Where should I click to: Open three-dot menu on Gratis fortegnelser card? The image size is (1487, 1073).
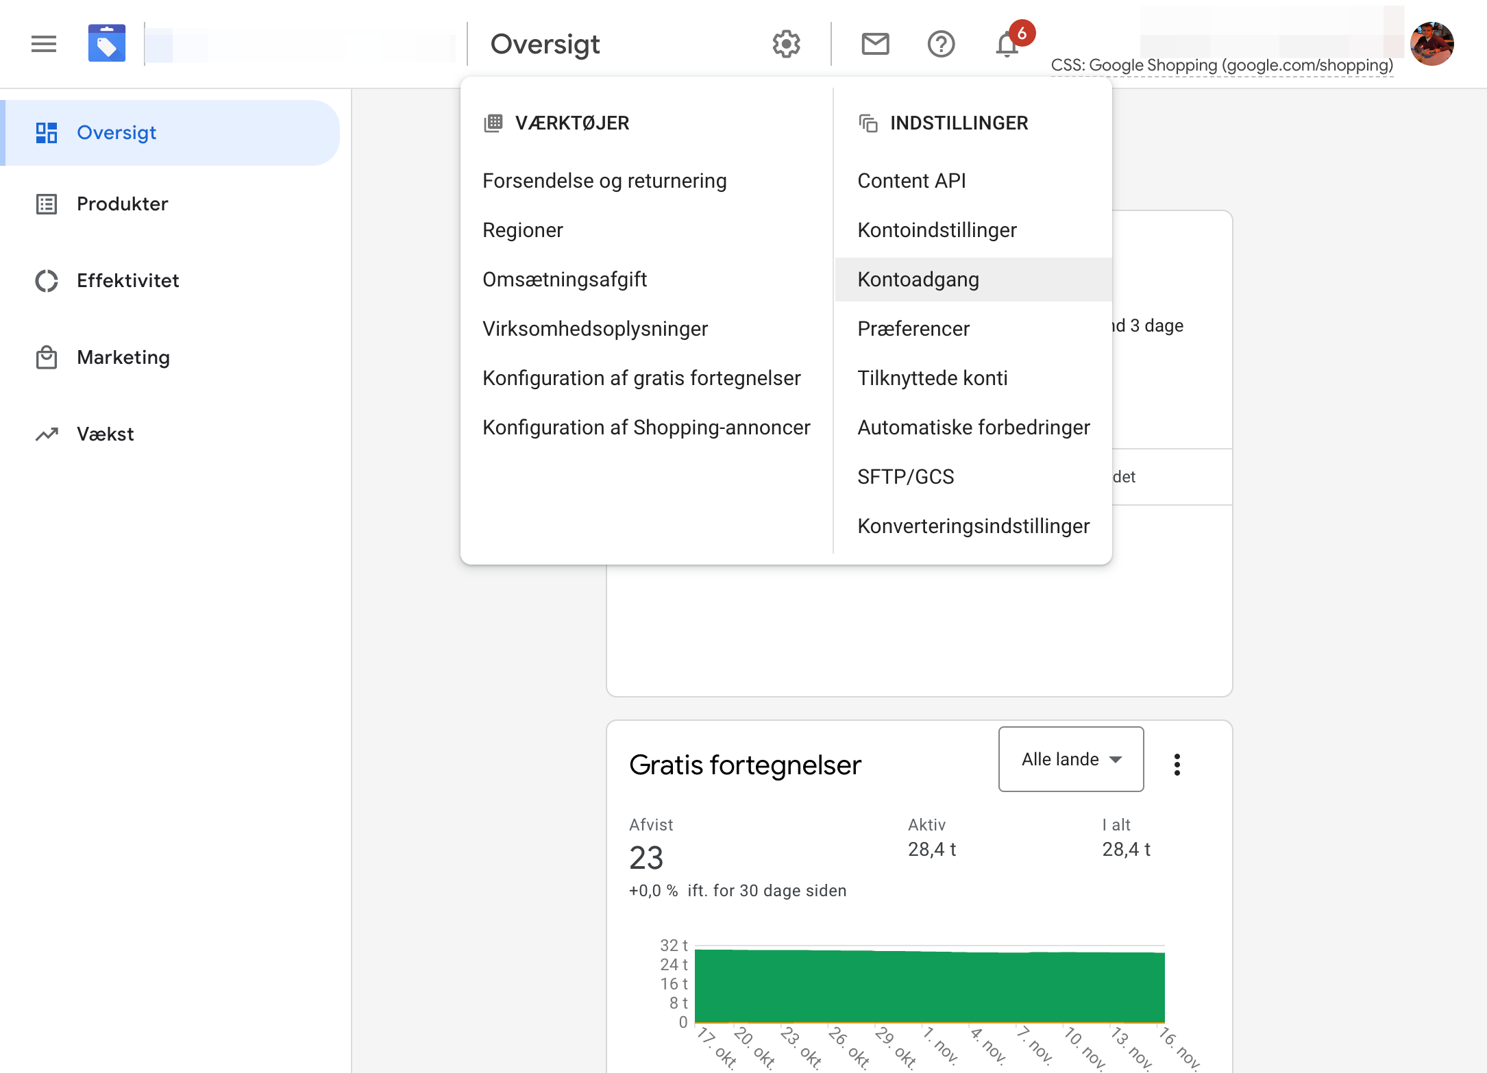pyautogui.click(x=1177, y=765)
